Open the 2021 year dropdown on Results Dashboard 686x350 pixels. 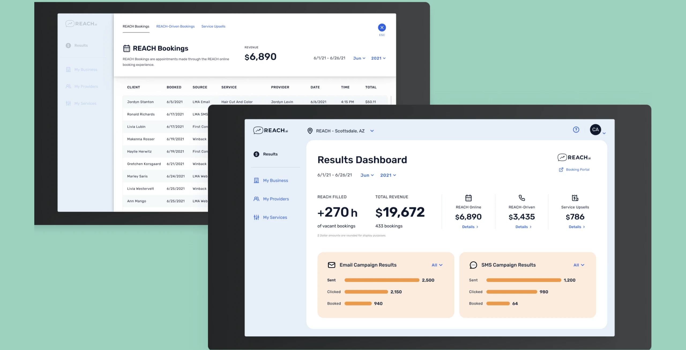point(388,175)
